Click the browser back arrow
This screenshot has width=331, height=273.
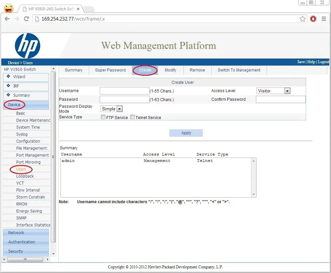[7, 19]
